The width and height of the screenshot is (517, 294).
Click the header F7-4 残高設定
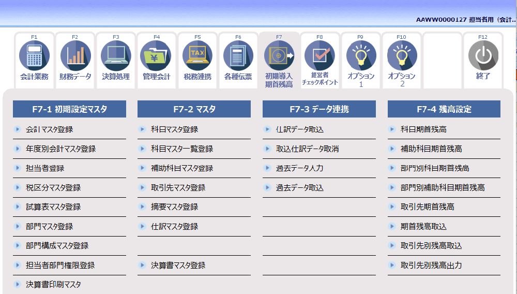[x=444, y=109]
